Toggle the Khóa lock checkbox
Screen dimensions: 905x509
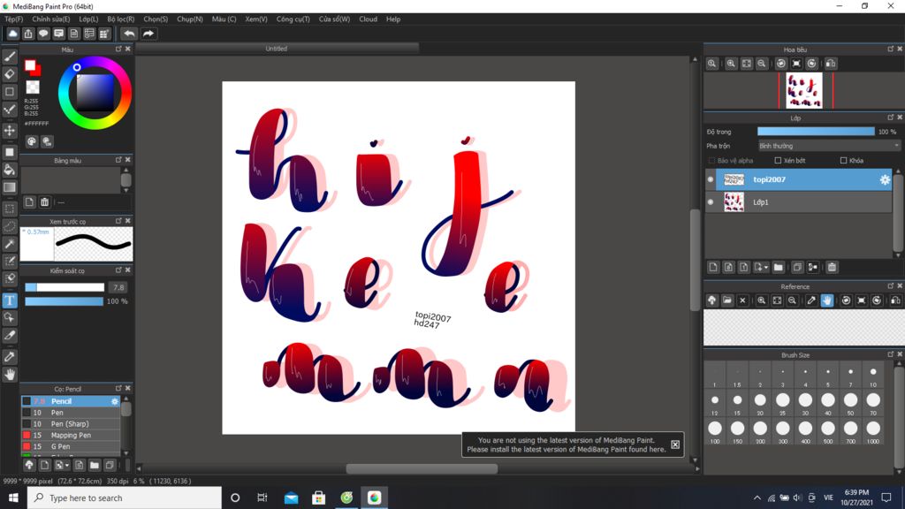click(844, 161)
